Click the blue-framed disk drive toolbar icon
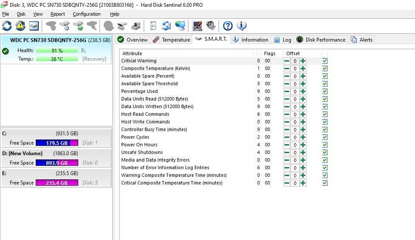 click(x=34, y=26)
